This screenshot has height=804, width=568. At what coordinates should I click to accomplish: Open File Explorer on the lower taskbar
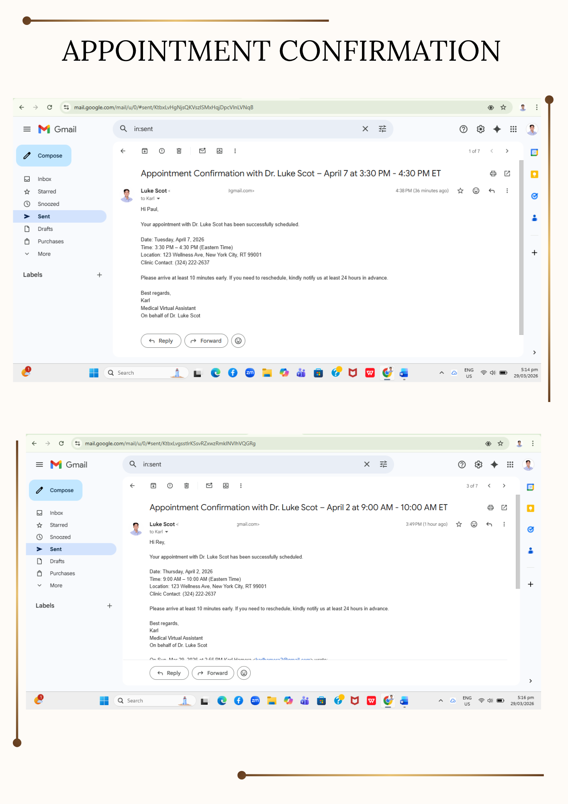[272, 701]
